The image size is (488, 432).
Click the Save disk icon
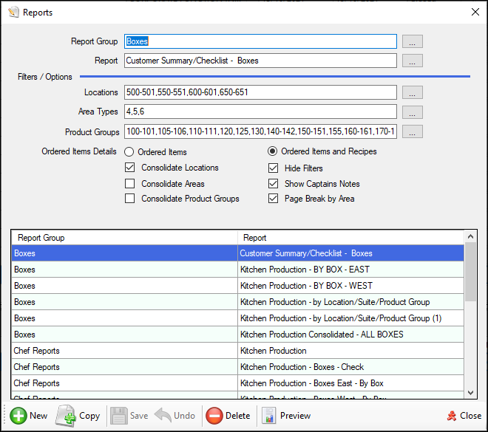click(x=119, y=415)
